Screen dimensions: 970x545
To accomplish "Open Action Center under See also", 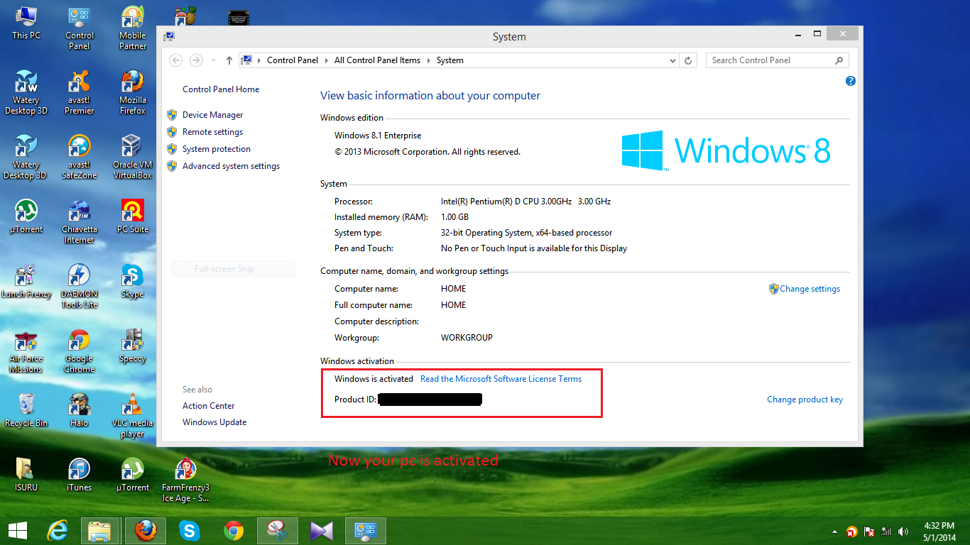I will 208,406.
